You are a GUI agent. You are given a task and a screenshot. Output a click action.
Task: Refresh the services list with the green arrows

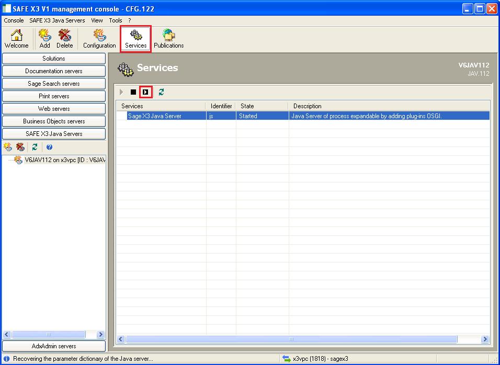(162, 92)
